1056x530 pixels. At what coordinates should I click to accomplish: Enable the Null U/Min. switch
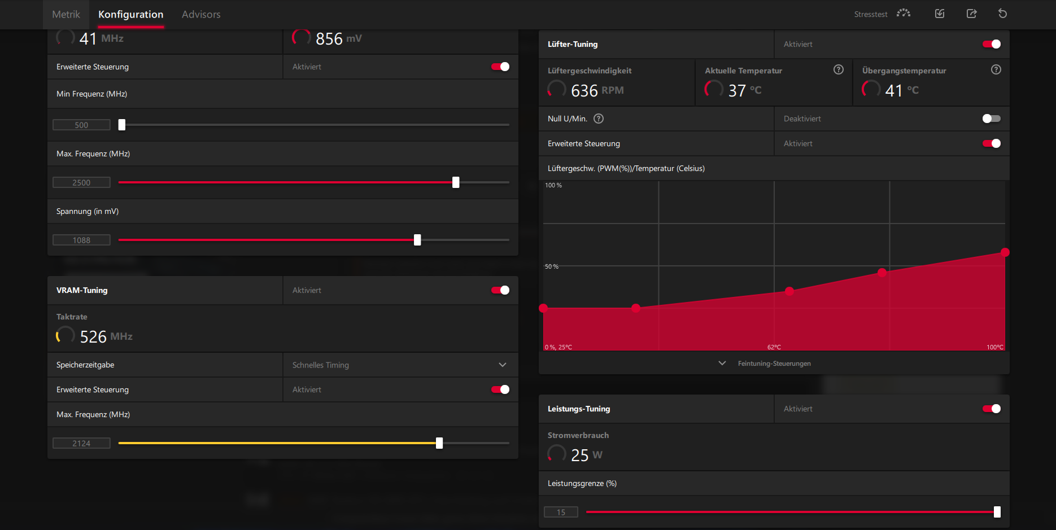click(x=992, y=119)
